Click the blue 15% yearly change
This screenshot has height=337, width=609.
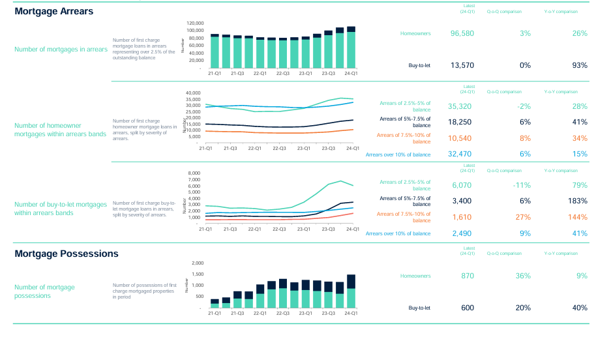pyautogui.click(x=580, y=154)
